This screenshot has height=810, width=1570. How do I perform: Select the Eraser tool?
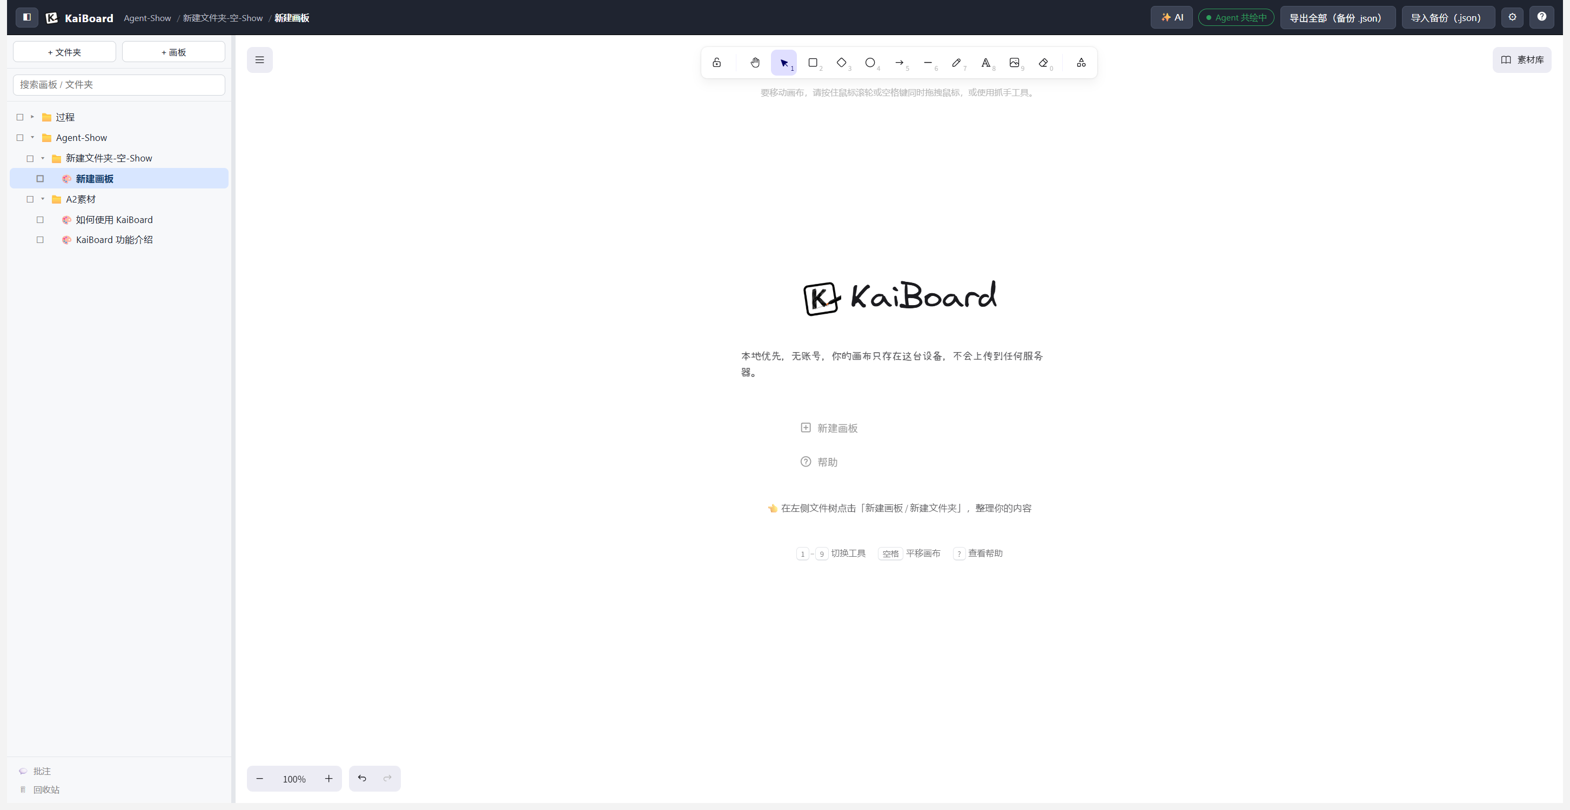[x=1043, y=63]
